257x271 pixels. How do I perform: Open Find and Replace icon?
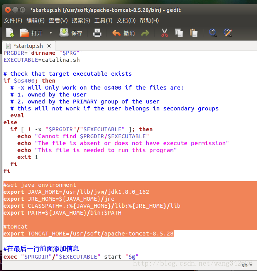point(228,33)
